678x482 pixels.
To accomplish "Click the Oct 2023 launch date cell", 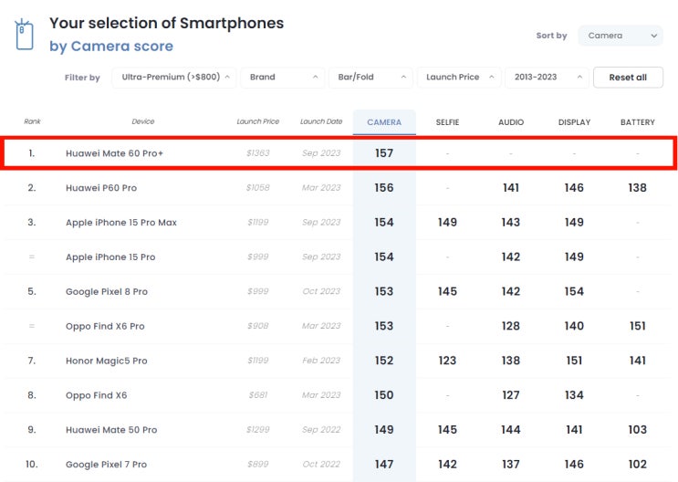I will click(x=321, y=291).
